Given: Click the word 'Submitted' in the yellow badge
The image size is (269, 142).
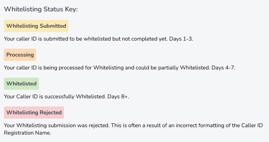Looking at the screenshot, I should pyautogui.click(x=53, y=26).
